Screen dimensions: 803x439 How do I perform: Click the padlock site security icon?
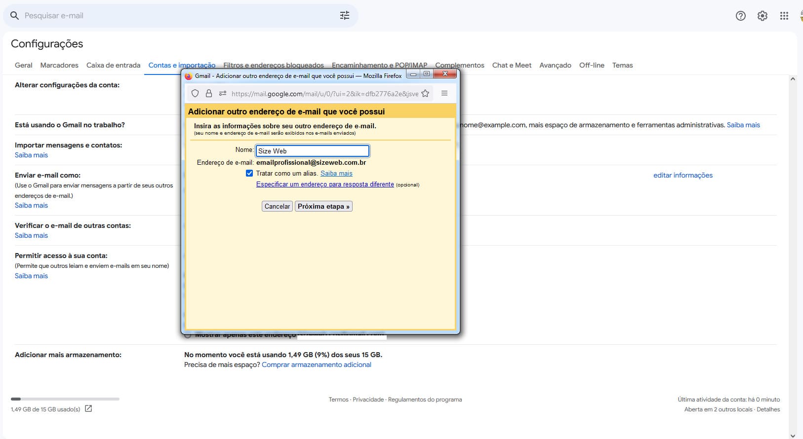coord(209,93)
